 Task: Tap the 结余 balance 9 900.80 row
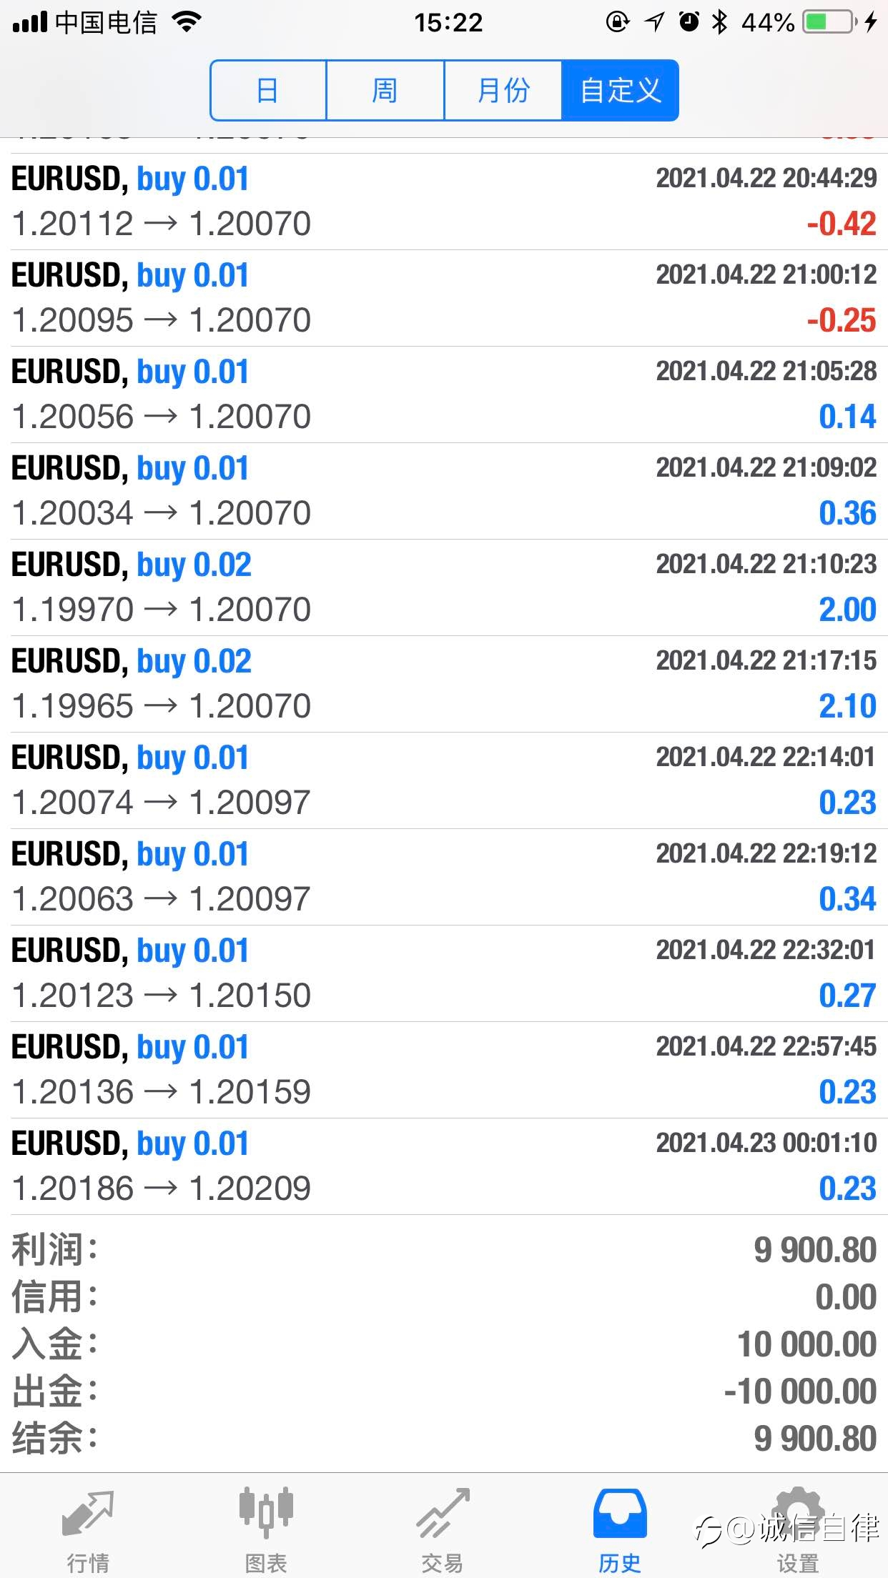[x=444, y=1438]
